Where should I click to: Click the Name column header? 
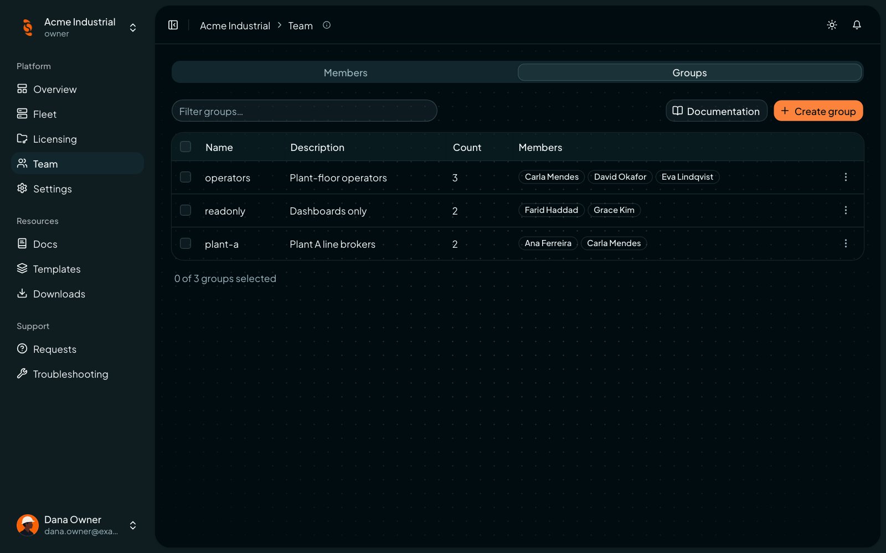(219, 147)
